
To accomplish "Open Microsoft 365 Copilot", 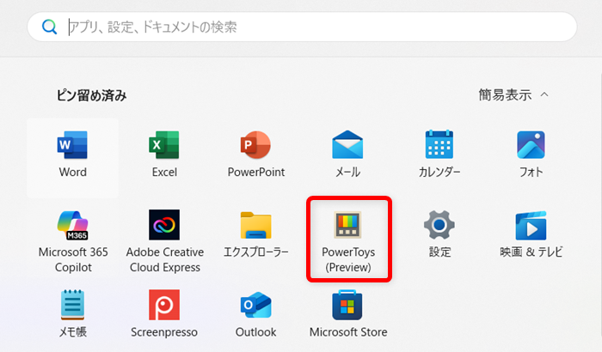I will (x=72, y=241).
